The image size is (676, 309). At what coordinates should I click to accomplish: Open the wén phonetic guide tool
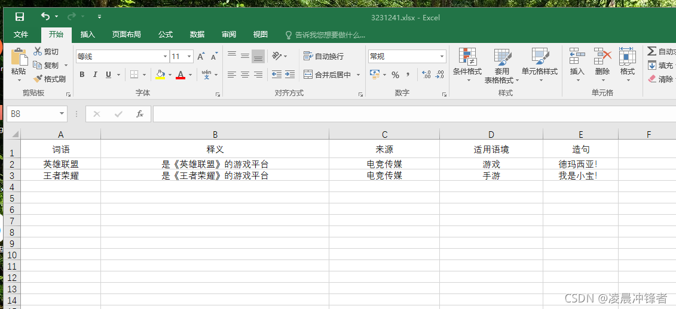click(x=207, y=75)
